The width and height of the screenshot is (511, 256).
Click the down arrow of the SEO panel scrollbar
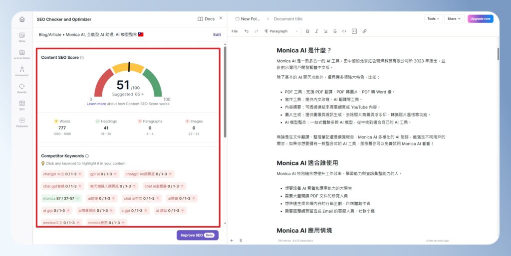[225, 224]
